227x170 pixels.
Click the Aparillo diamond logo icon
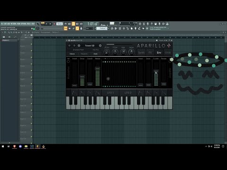coord(169,46)
